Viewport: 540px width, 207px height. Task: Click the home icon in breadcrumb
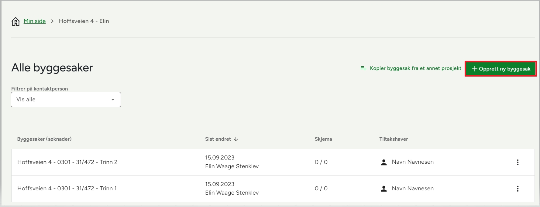pyautogui.click(x=15, y=21)
